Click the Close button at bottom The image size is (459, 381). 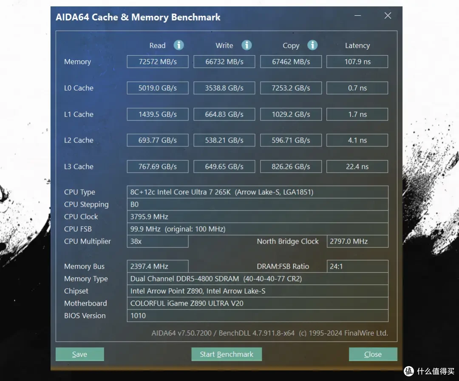coord(373,354)
